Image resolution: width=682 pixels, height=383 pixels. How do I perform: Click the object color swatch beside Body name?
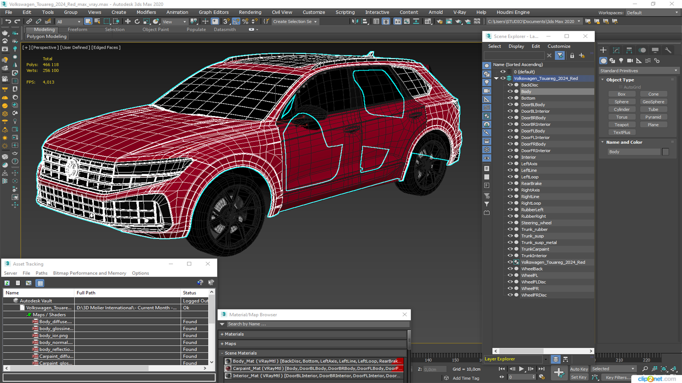(x=665, y=152)
